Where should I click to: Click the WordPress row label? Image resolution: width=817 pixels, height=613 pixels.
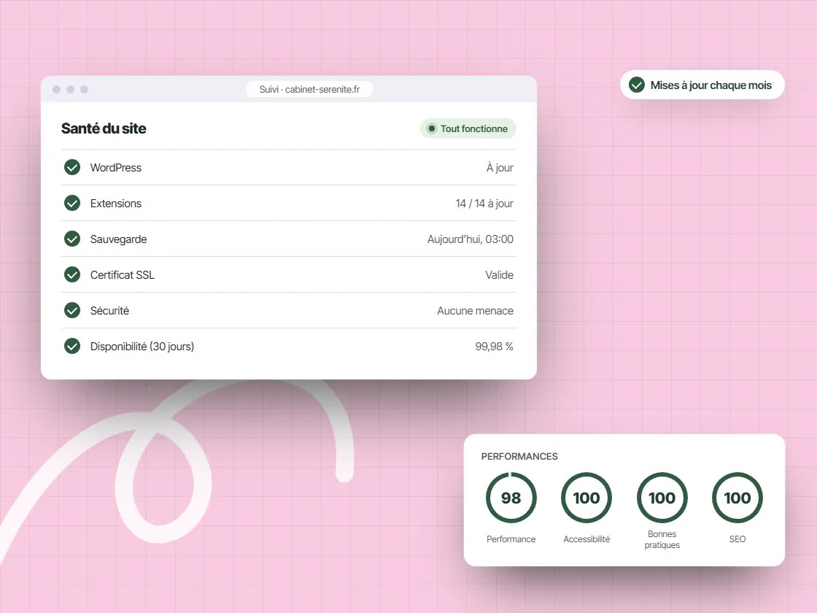click(116, 168)
